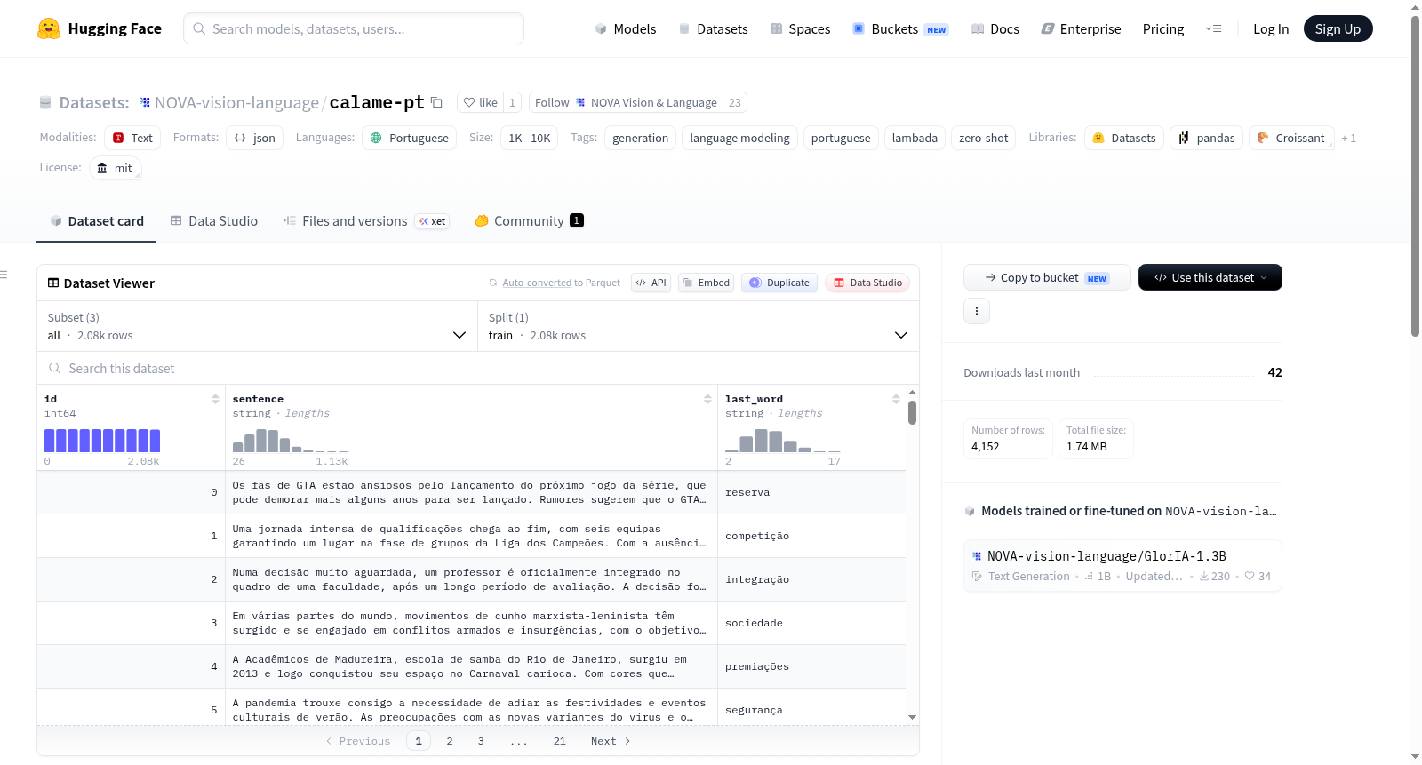Image resolution: width=1422 pixels, height=765 pixels.
Task: Open the Community tab
Action: 529,220
